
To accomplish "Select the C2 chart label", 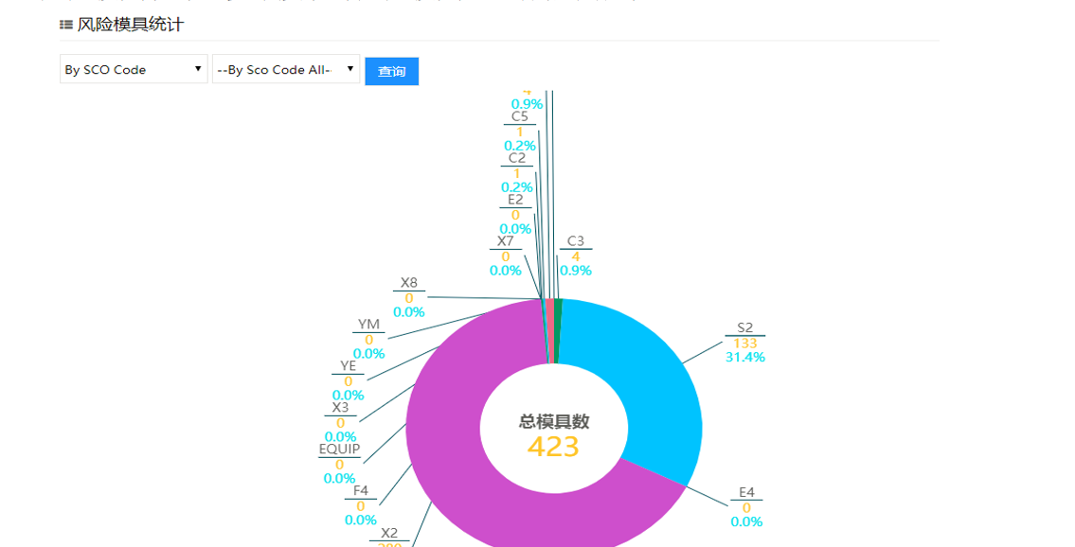I will (517, 172).
